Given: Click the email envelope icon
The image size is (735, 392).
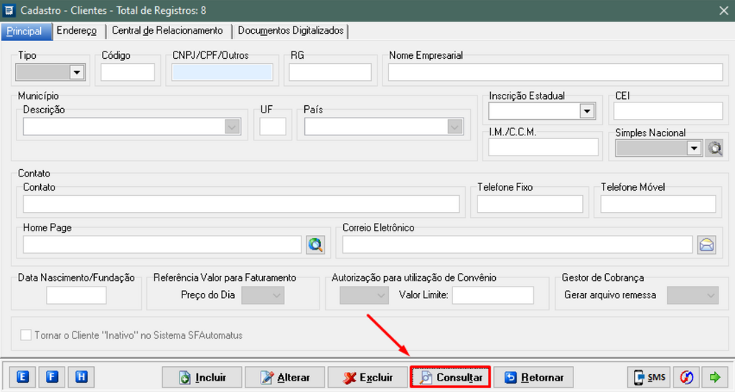Looking at the screenshot, I should coord(706,244).
